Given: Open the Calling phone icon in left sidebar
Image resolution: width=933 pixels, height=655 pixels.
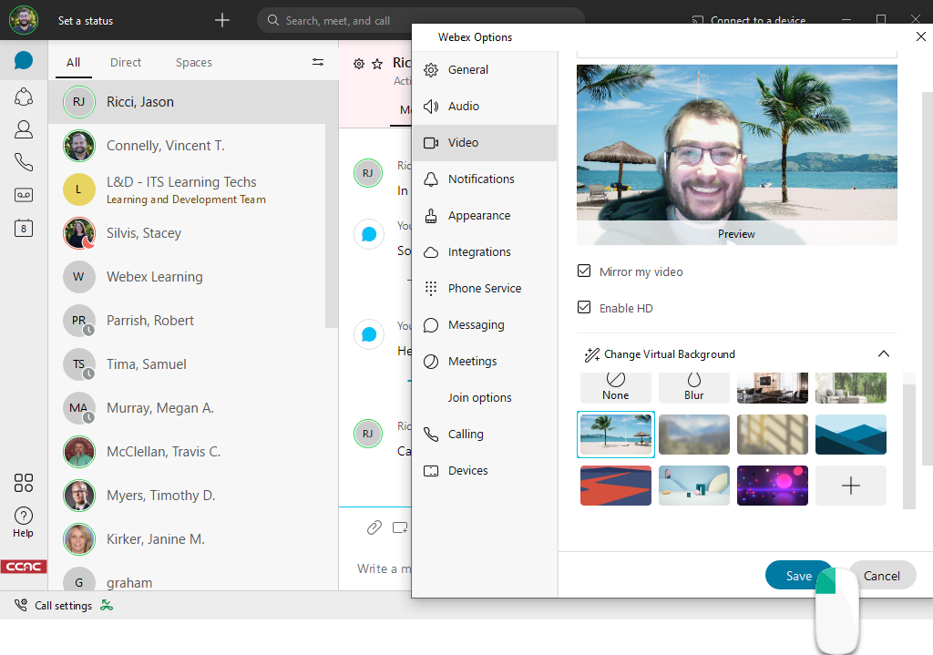Looking at the screenshot, I should [x=23, y=162].
